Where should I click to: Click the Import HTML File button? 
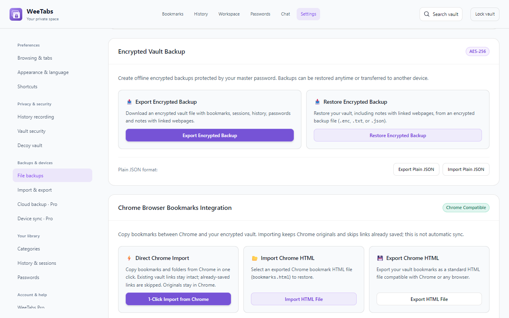[304, 299]
